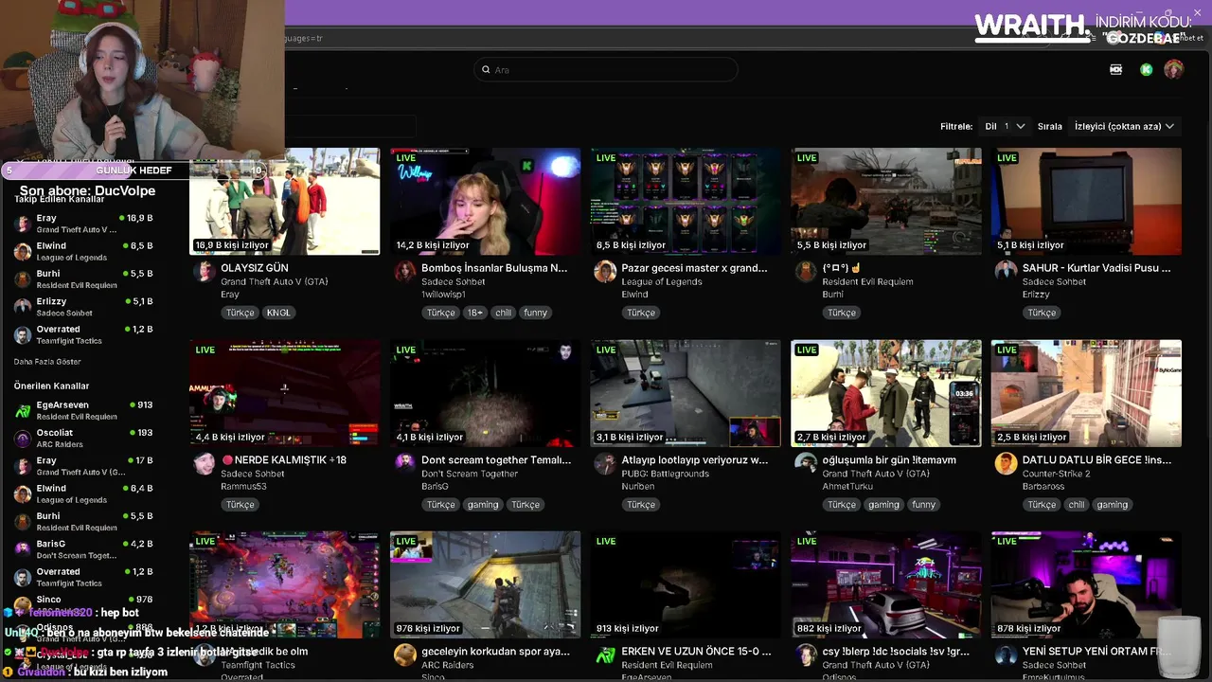Click Oscoliat avatar in sidebar
Viewport: 1212px width, 682px height.
[23, 439]
